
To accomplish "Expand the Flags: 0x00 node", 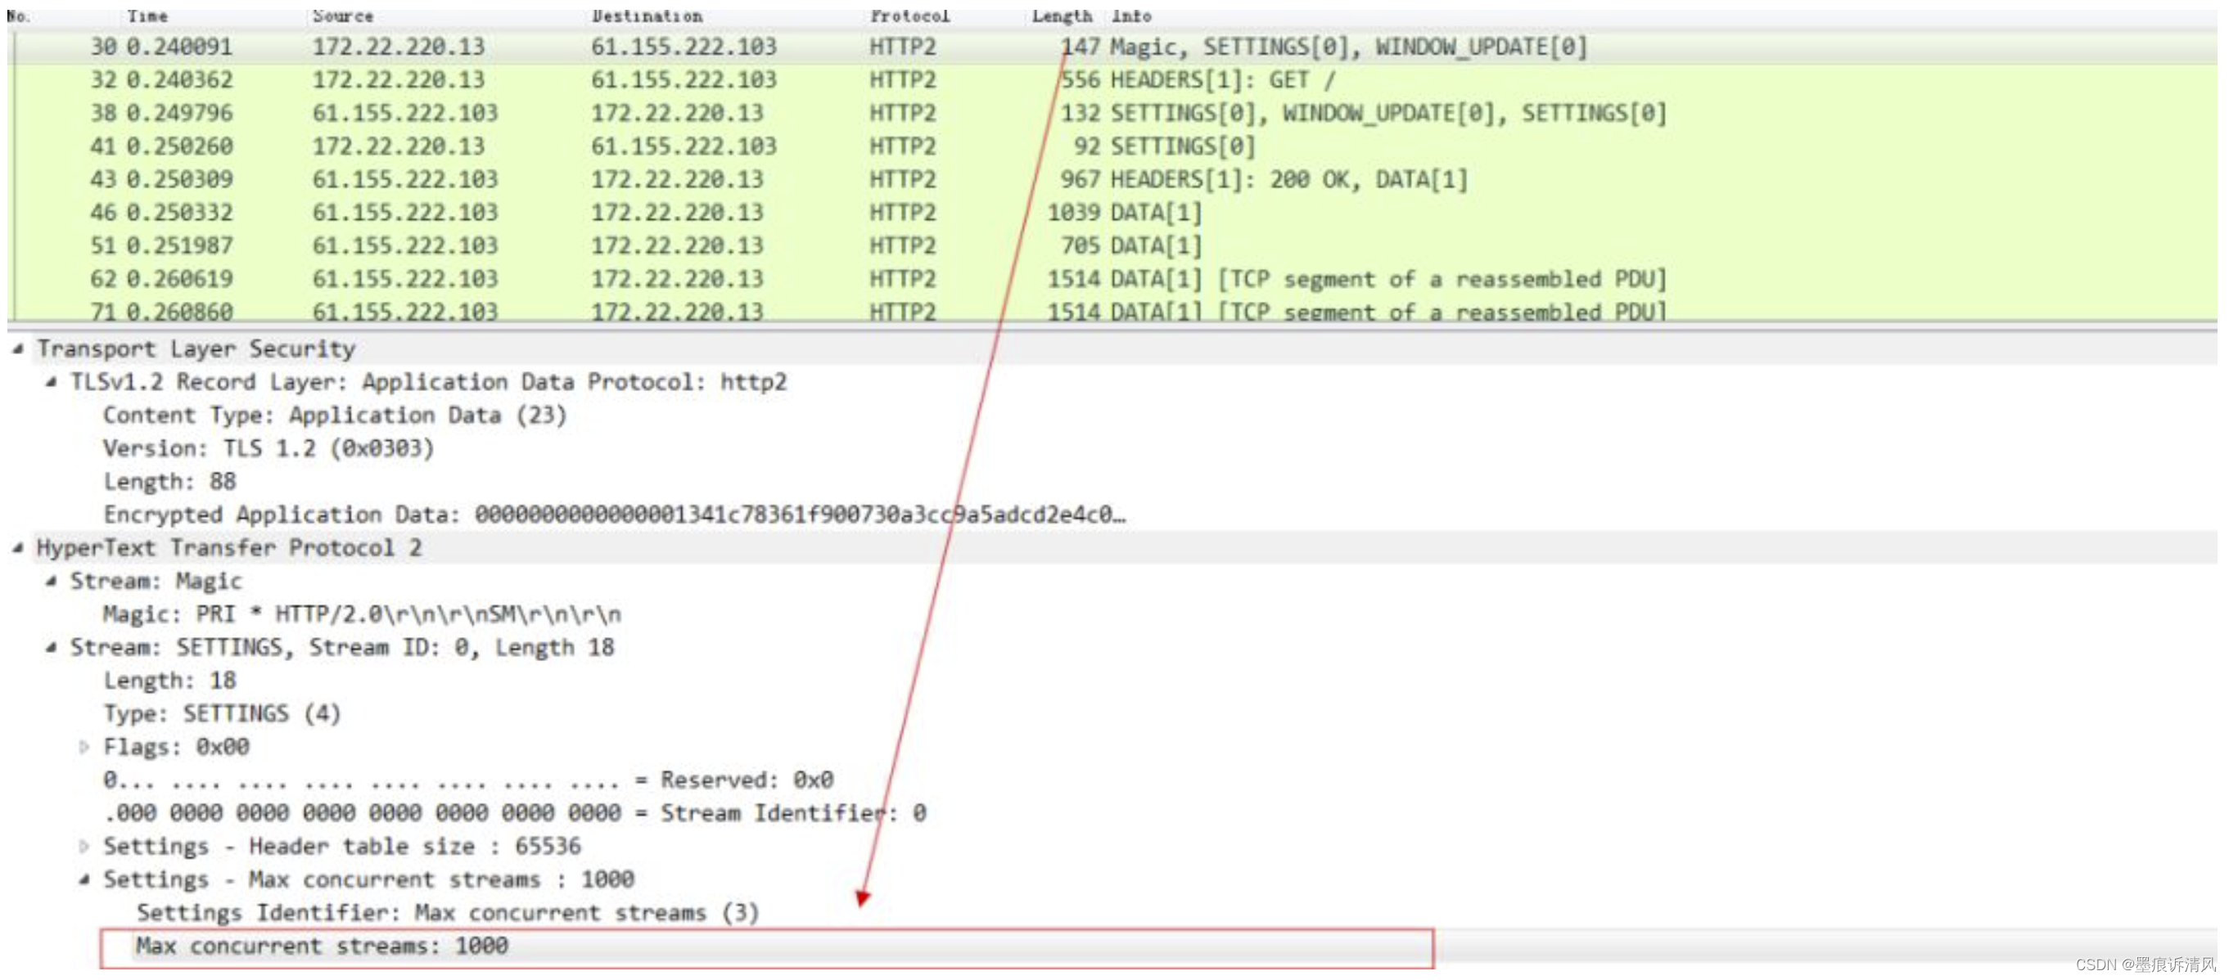I will coord(84,748).
